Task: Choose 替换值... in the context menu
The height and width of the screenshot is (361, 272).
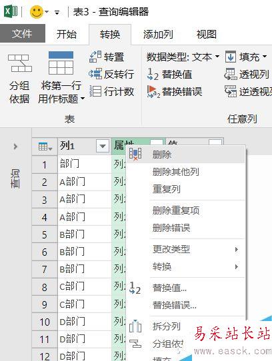Action: (x=186, y=288)
